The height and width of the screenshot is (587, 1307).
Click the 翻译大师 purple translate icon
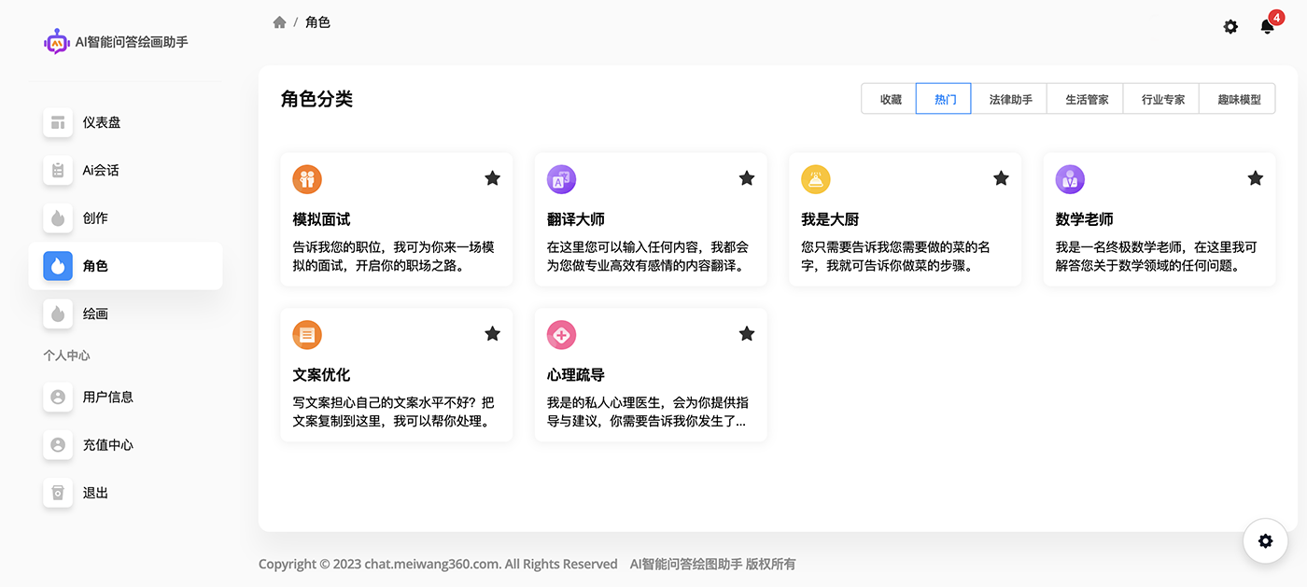pyautogui.click(x=561, y=179)
